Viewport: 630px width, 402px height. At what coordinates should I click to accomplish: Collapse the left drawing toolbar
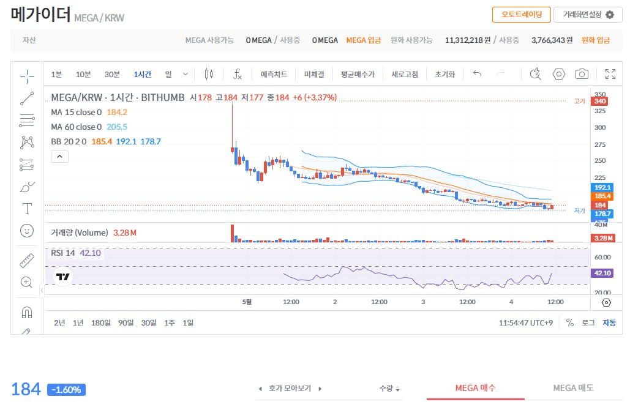pyautogui.click(x=42, y=291)
